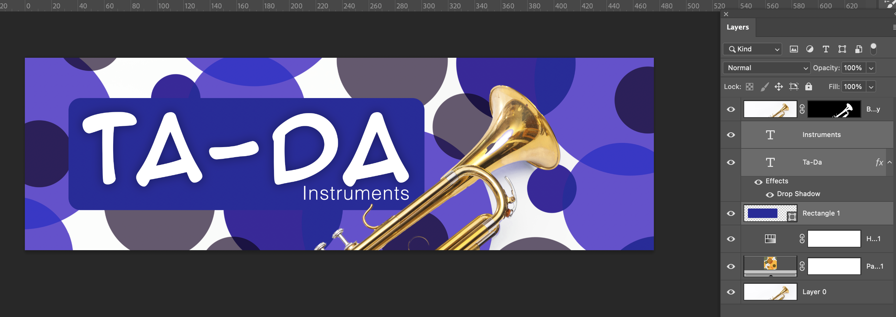Image resolution: width=896 pixels, height=317 pixels.
Task: Select the Rectangle 1 layer thumbnail
Action: tap(770, 213)
